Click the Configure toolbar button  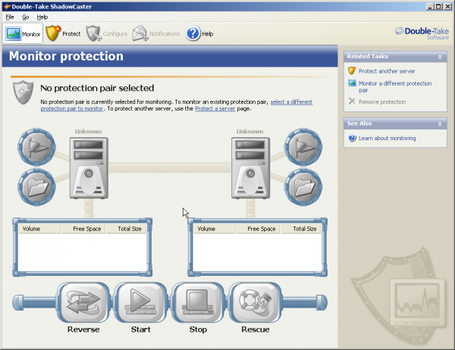pyautogui.click(x=106, y=33)
